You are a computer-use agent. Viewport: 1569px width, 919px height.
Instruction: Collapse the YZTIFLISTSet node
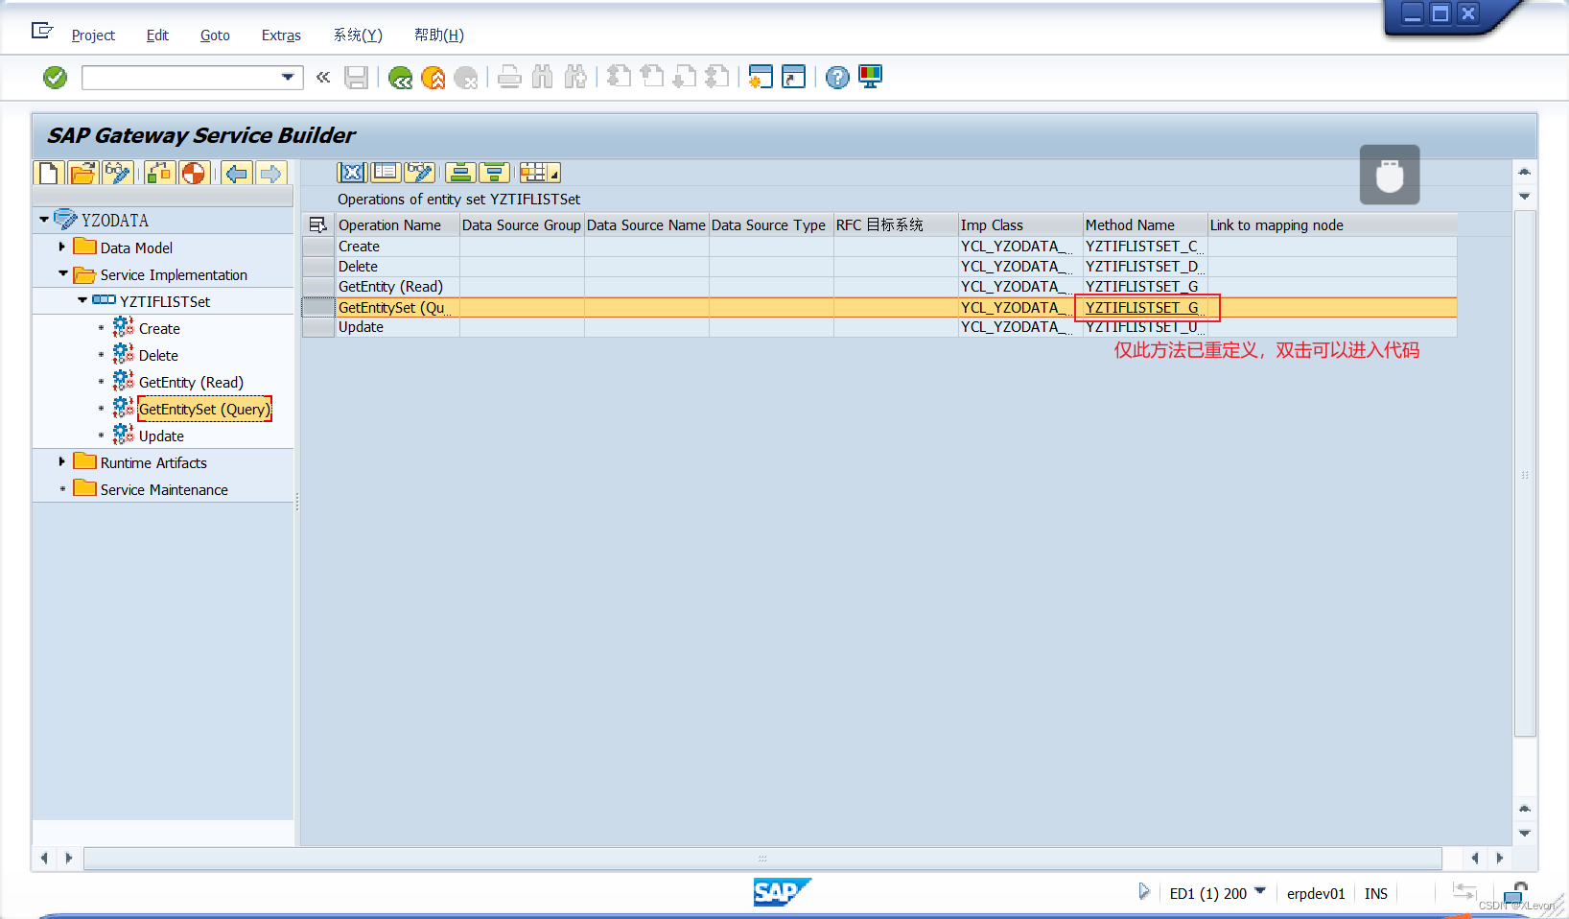(82, 300)
